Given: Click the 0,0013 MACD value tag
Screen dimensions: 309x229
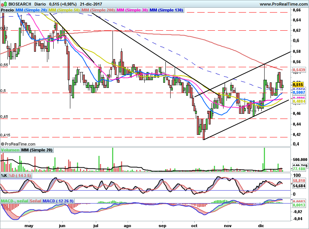Looking at the screenshot, I should [299, 205].
